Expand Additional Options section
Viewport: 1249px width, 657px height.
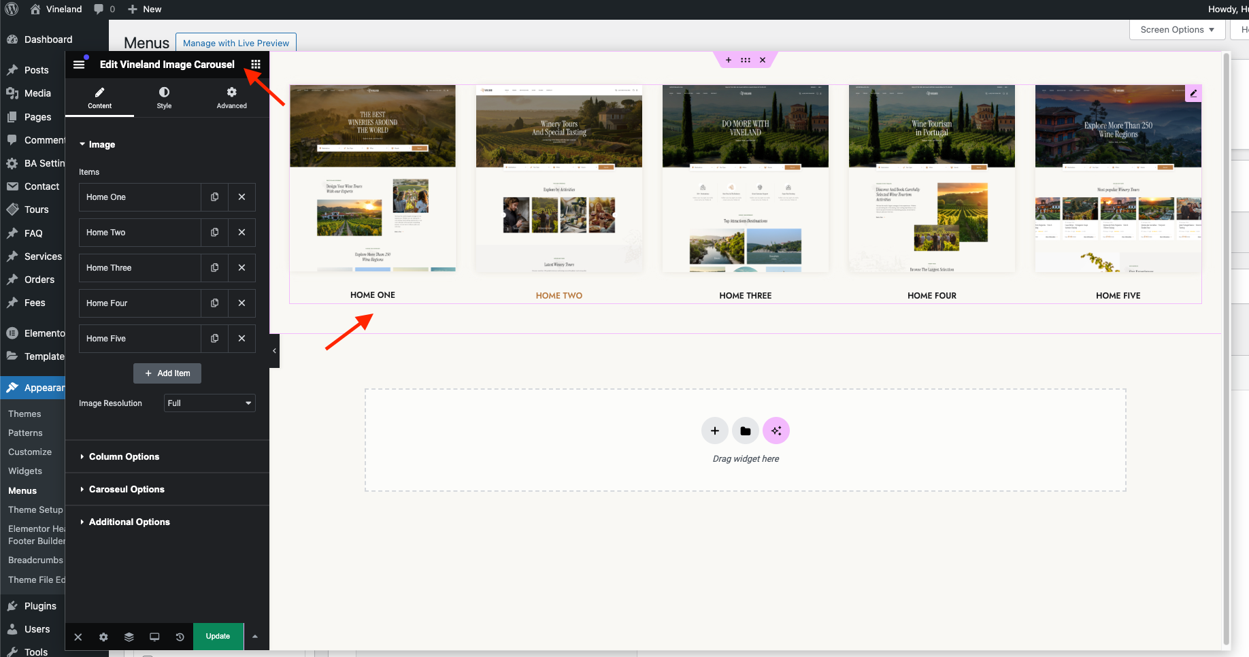129,522
